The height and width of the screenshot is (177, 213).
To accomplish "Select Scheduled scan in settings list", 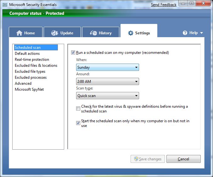I will [36, 48].
